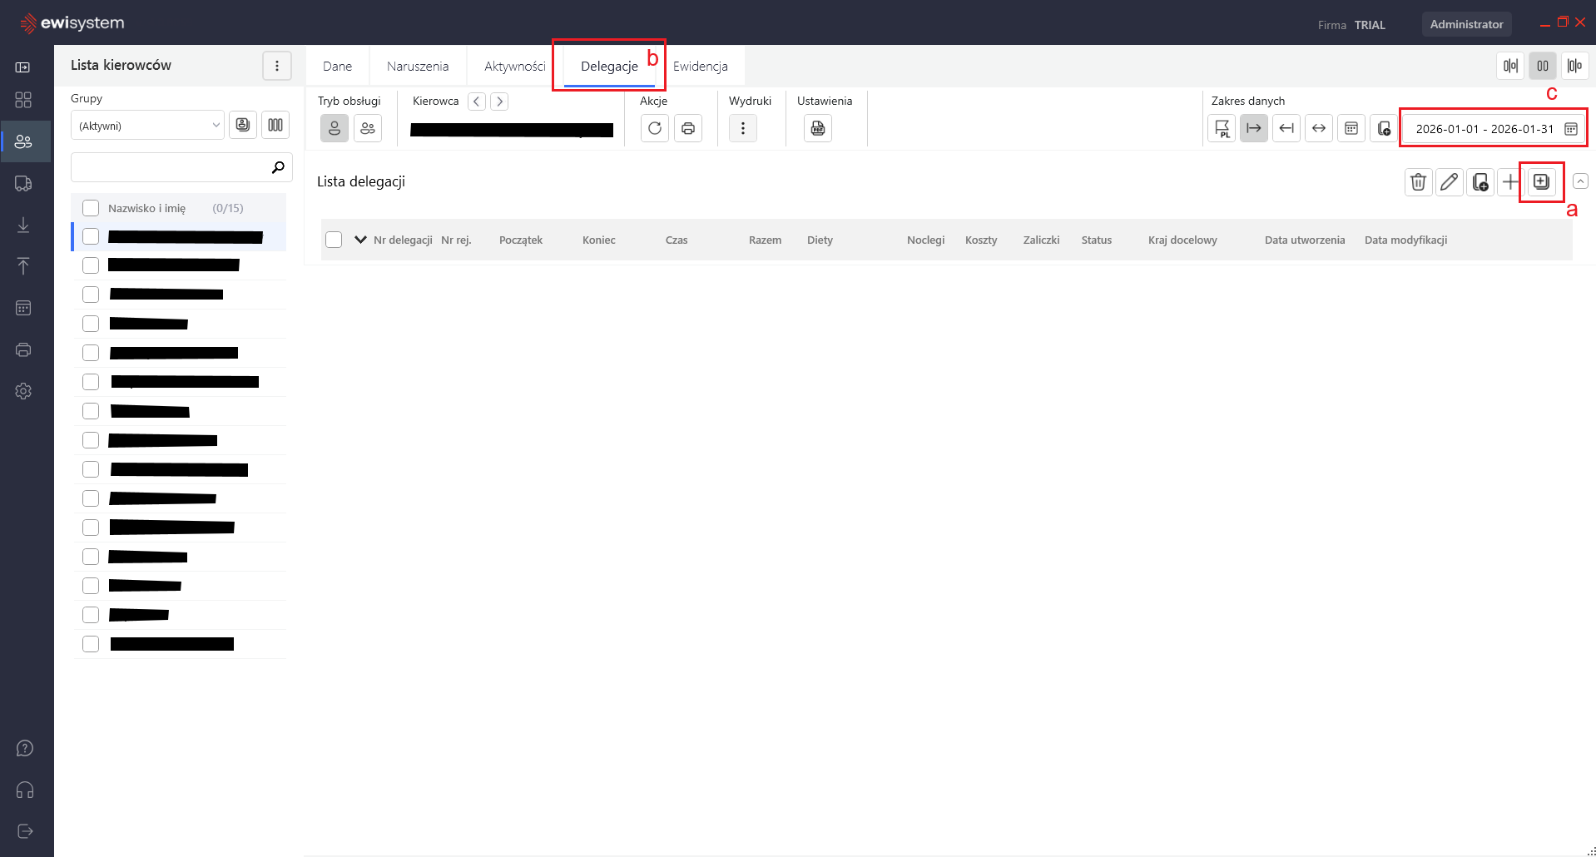Click the driver search input field

coord(171,167)
